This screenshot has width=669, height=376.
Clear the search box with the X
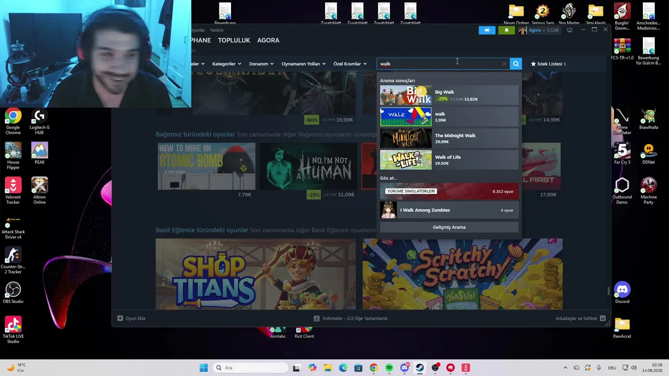[504, 64]
